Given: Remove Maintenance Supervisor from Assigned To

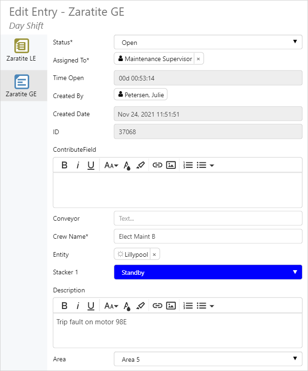Looking at the screenshot, I should click(198, 59).
